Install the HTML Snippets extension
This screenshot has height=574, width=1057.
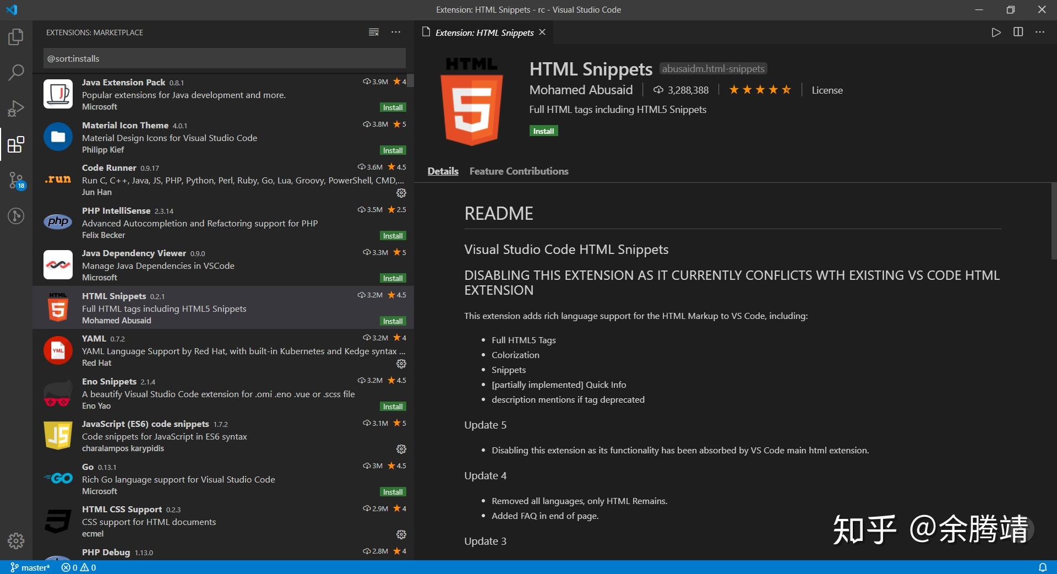click(543, 131)
